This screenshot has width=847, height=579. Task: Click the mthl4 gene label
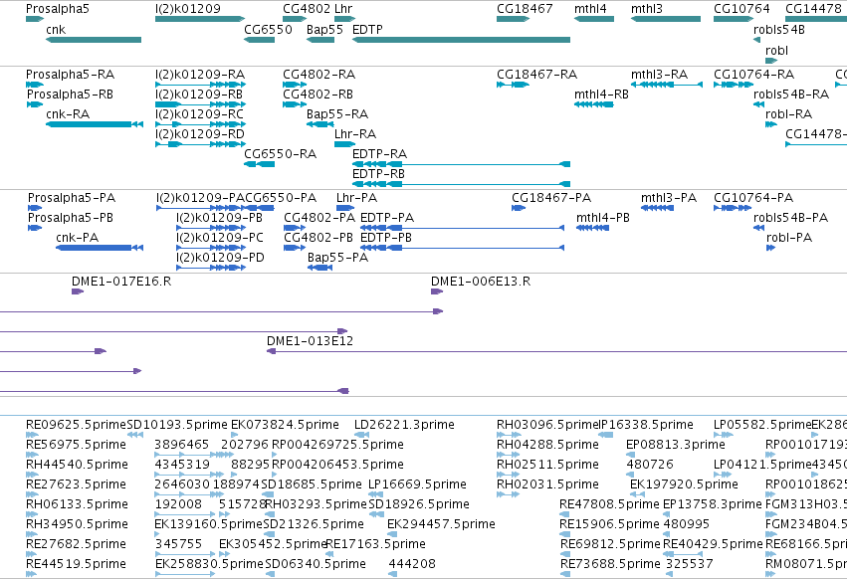pyautogui.click(x=590, y=9)
